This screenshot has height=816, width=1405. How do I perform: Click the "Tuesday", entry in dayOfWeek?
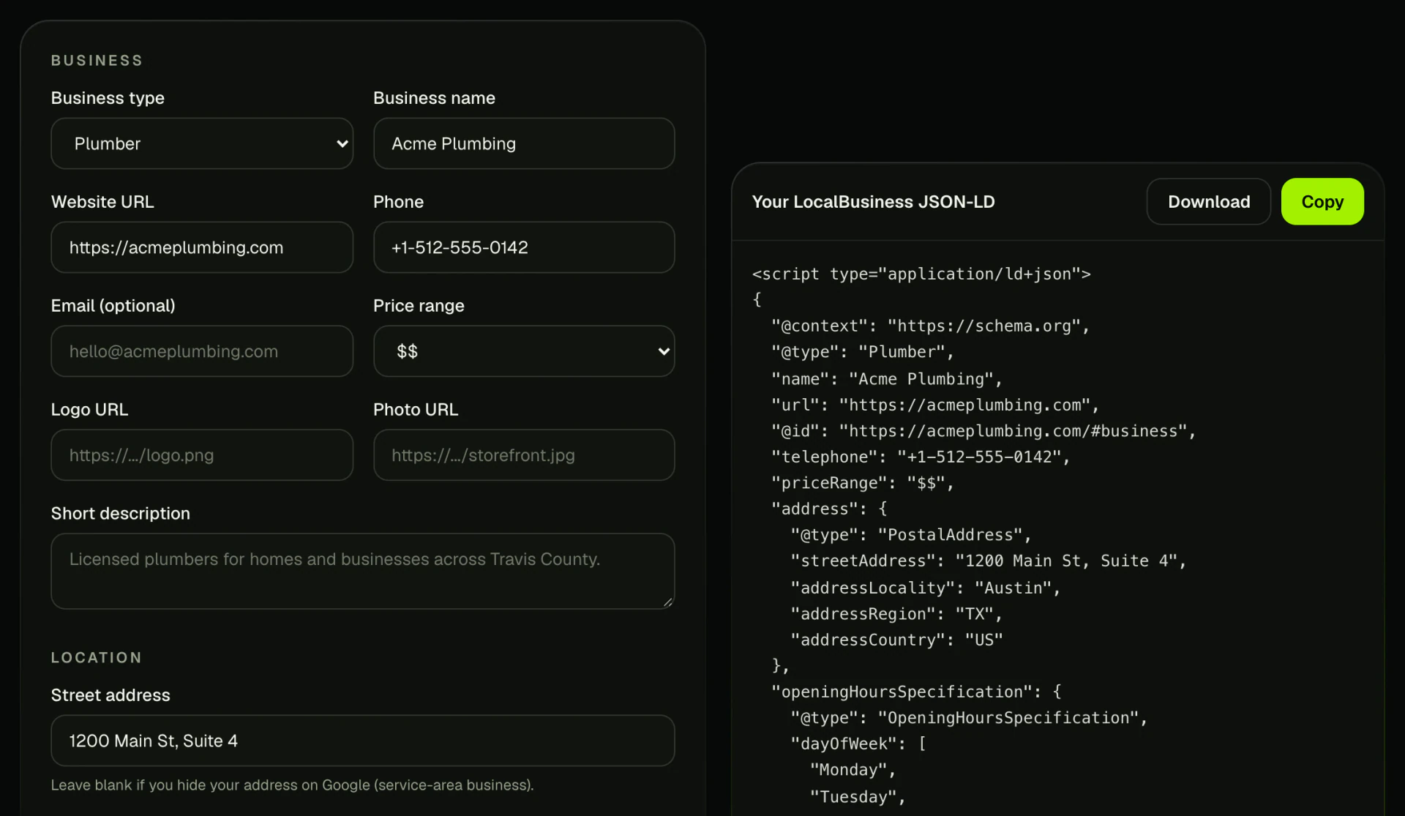tap(858, 797)
